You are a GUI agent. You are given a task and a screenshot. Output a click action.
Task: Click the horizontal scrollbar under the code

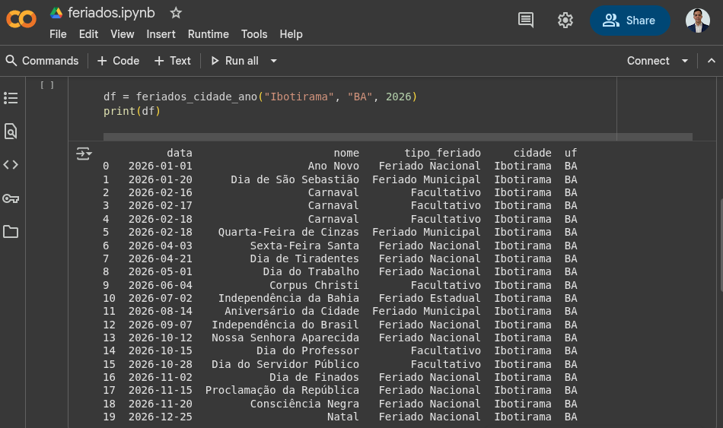point(397,137)
